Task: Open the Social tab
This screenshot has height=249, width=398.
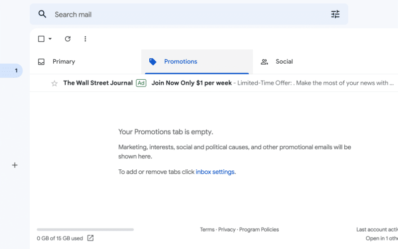Action: [x=284, y=62]
